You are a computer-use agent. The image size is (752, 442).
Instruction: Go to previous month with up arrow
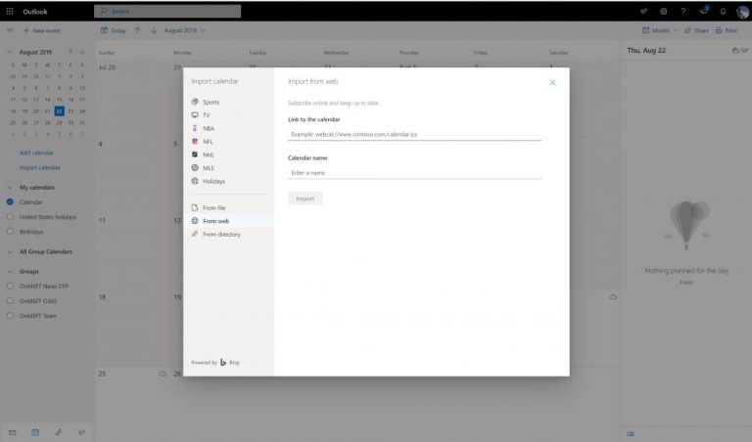click(x=138, y=30)
